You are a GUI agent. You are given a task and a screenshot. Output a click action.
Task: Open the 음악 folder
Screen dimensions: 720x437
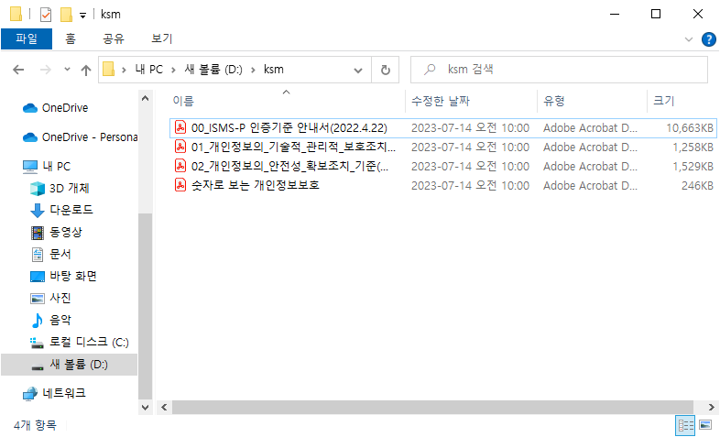pyautogui.click(x=50, y=321)
